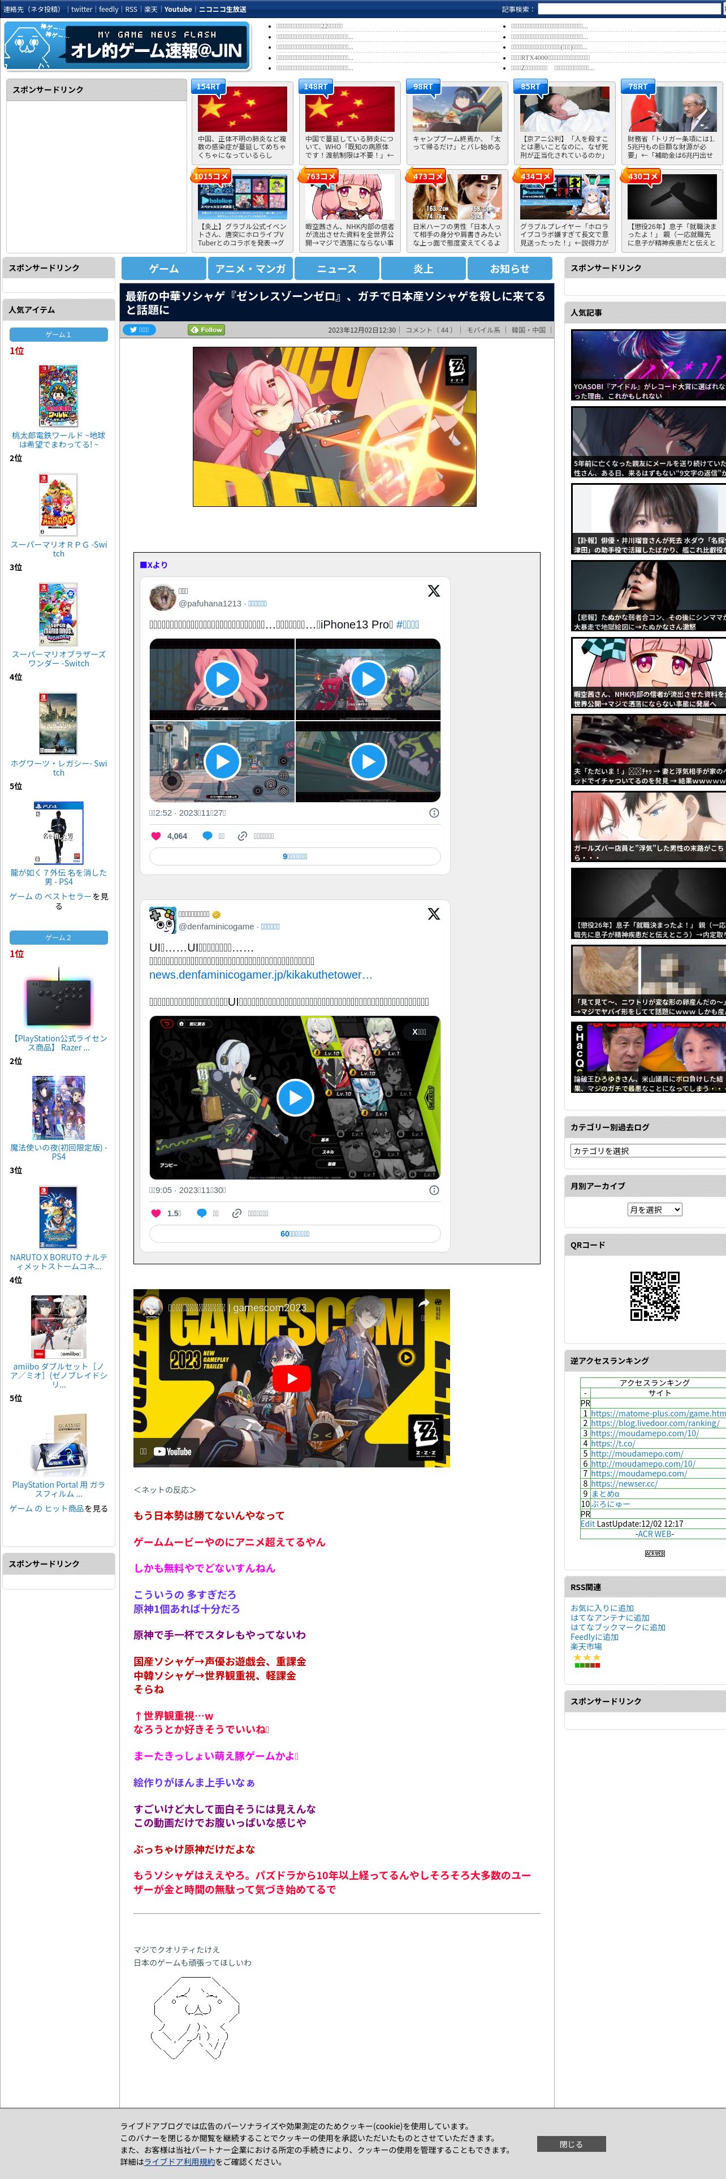
Task: Open the オレ的ゲーム速報@JIN site logo
Action: point(128,46)
